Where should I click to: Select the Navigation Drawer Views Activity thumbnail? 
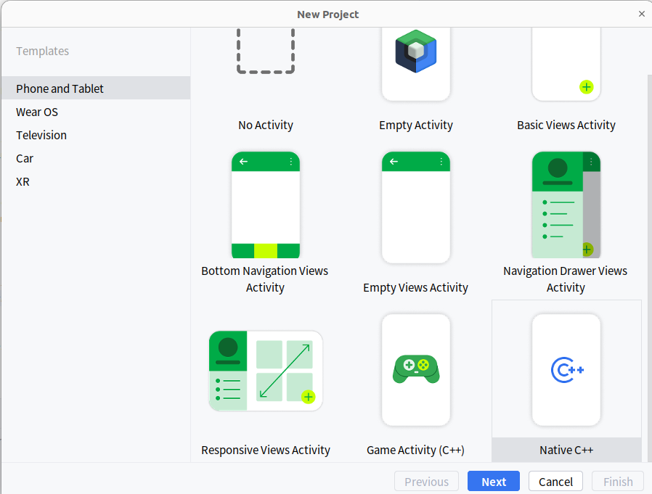(x=566, y=205)
